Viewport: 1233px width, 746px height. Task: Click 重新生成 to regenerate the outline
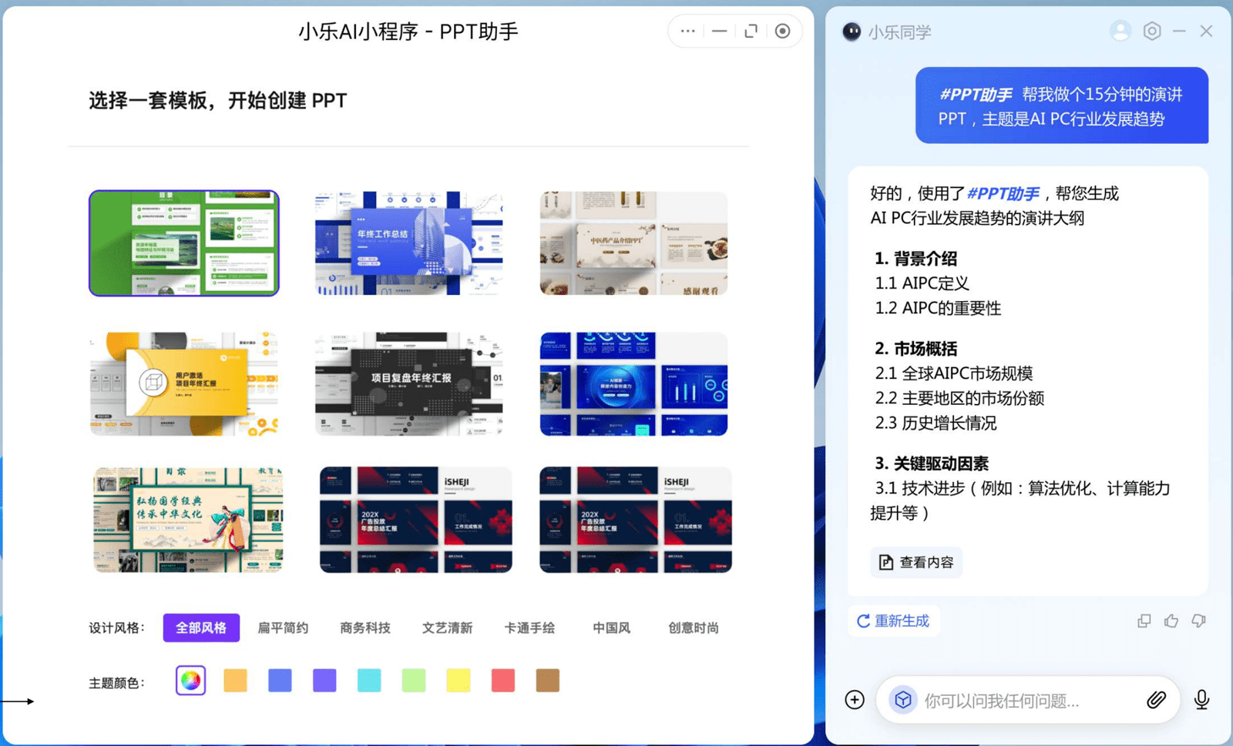pos(894,621)
